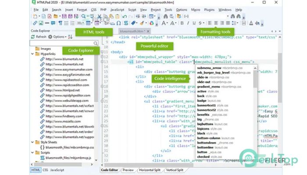307x175 pixels.
Task: Open the JavaScript menu
Action: [117, 9]
